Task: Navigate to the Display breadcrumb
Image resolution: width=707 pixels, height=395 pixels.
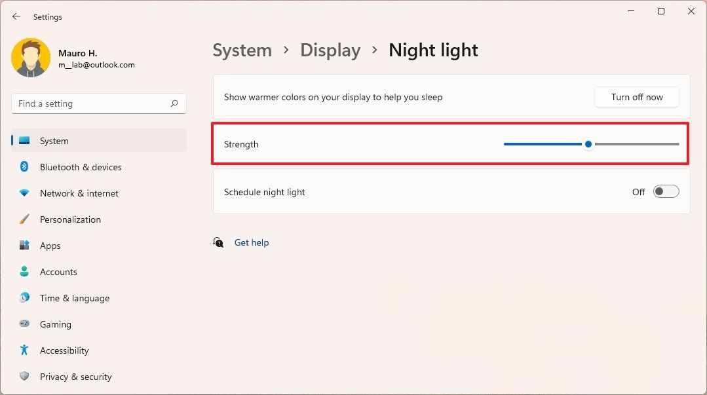Action: pyautogui.click(x=330, y=50)
